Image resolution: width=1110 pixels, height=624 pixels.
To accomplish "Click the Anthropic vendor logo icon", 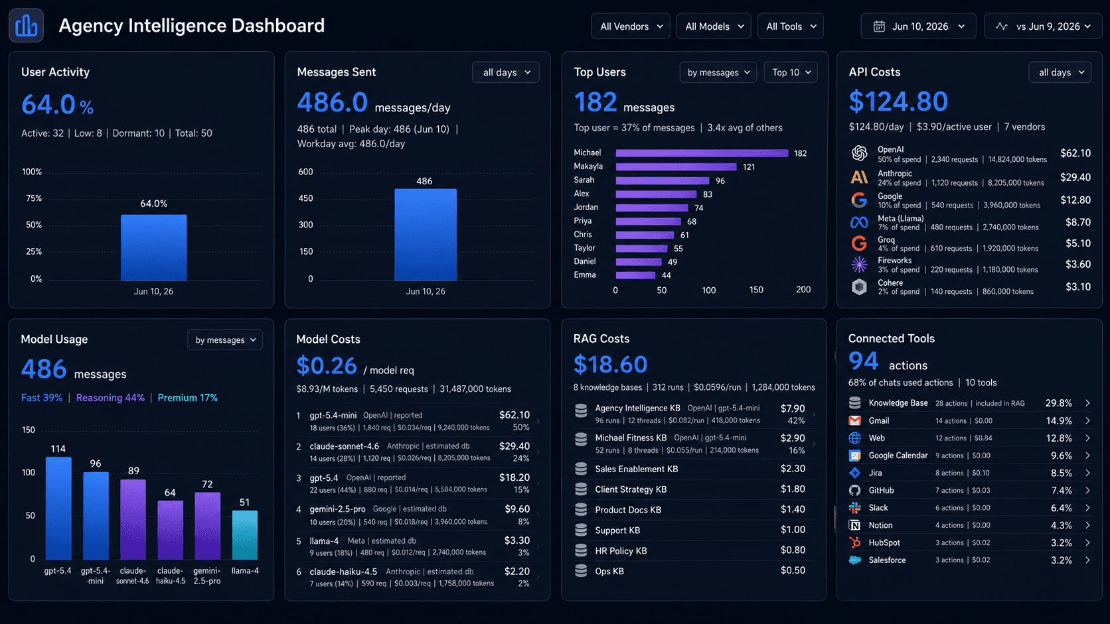I will click(x=859, y=177).
